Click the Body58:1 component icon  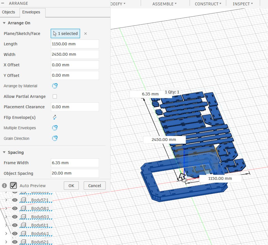[x=23, y=208]
